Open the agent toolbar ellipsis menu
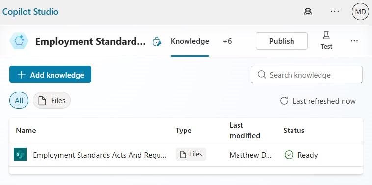 click(x=354, y=41)
